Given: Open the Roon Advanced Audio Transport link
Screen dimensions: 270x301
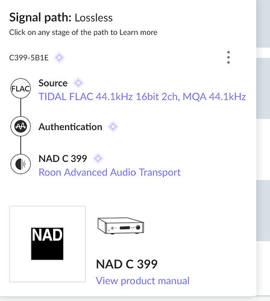Looking at the screenshot, I should click(110, 173).
